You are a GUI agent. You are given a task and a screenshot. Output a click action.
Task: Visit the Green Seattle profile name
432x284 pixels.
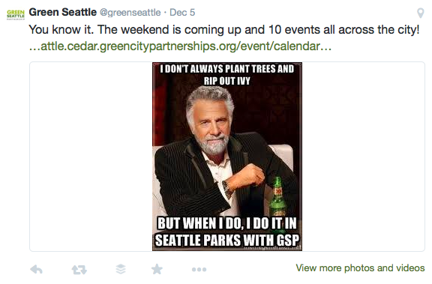pyautogui.click(x=63, y=12)
